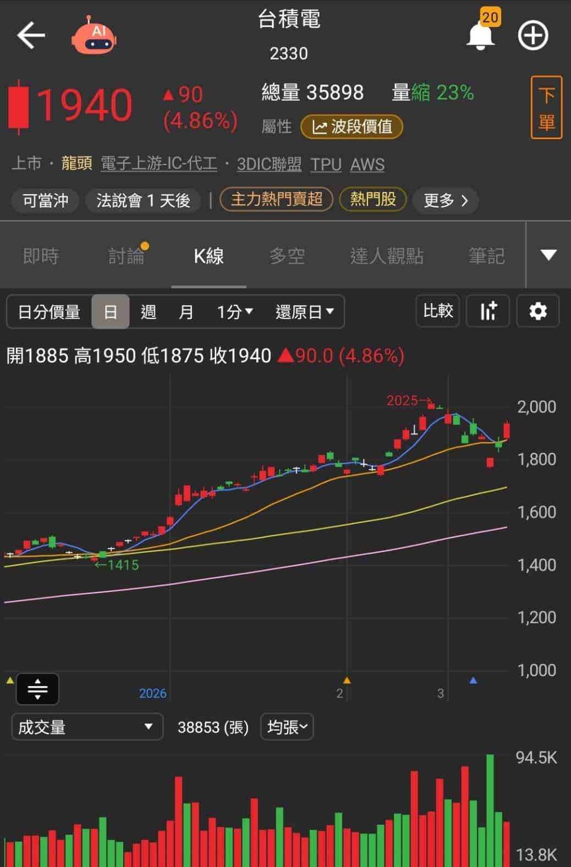This screenshot has width=571, height=867.
Task: Open the 電子上游-IC-代工 category link
Action: click(x=159, y=163)
